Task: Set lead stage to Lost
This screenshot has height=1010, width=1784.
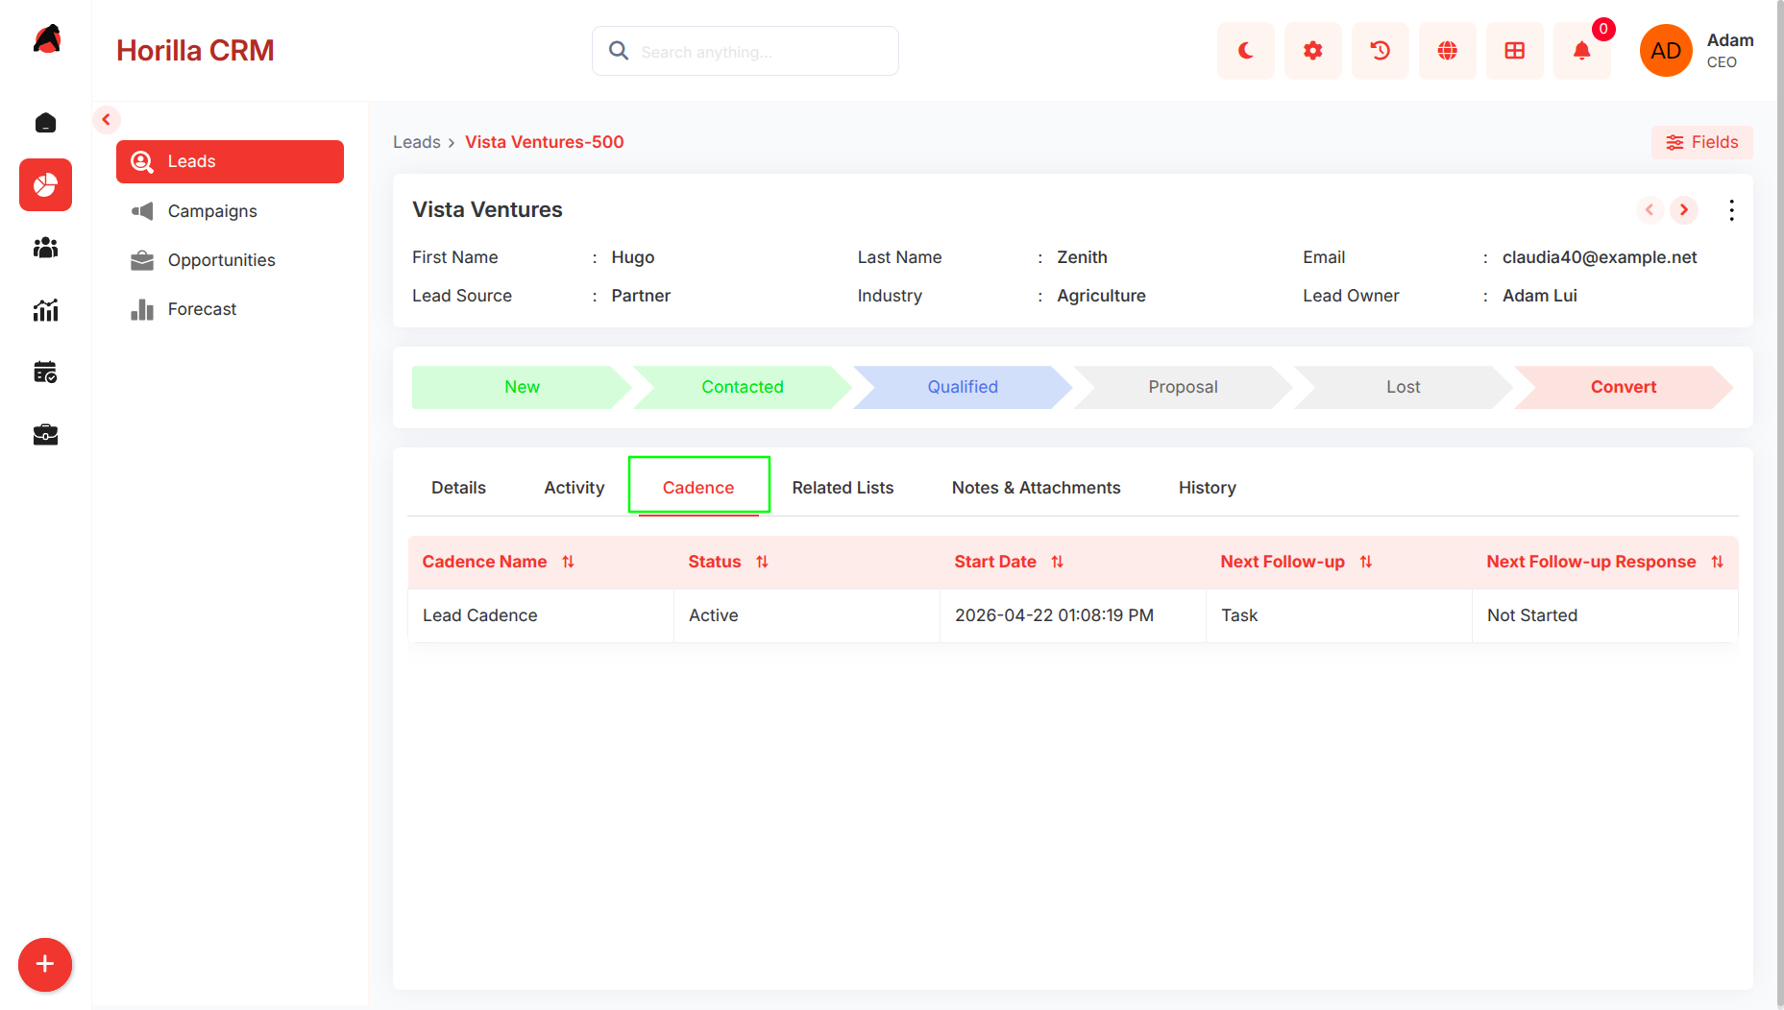Action: 1403,387
